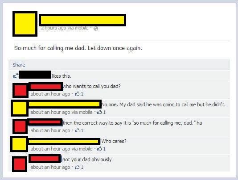The width and height of the screenshot is (238, 180).
Task: Click thumbs-up icon next to 'likes this'
Action: pos(16,75)
